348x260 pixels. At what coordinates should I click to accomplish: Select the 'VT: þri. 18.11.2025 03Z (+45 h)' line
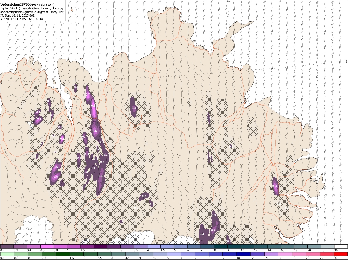21,19
